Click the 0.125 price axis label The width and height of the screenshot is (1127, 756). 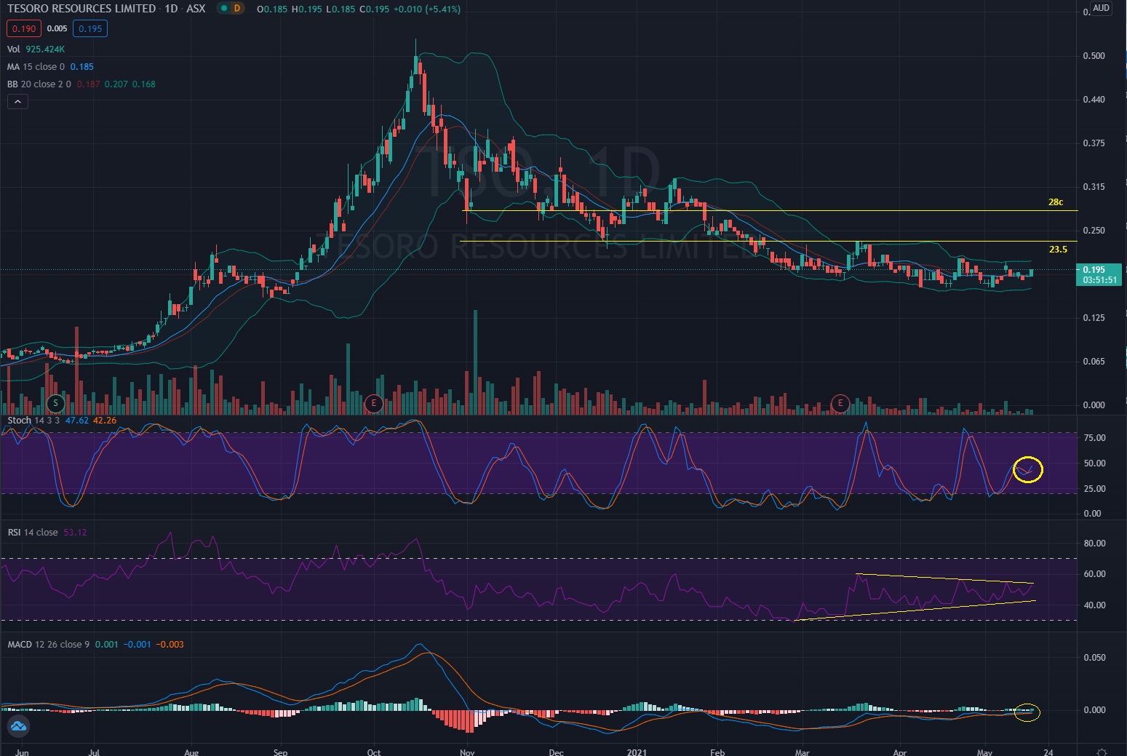(x=1094, y=317)
